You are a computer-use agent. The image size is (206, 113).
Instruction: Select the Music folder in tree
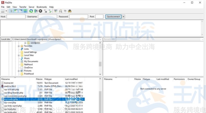tap(27, 58)
